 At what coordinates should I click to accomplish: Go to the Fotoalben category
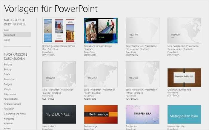[9, 109]
